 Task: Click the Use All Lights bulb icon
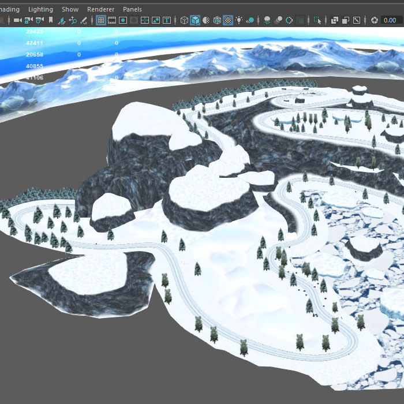[239, 20]
